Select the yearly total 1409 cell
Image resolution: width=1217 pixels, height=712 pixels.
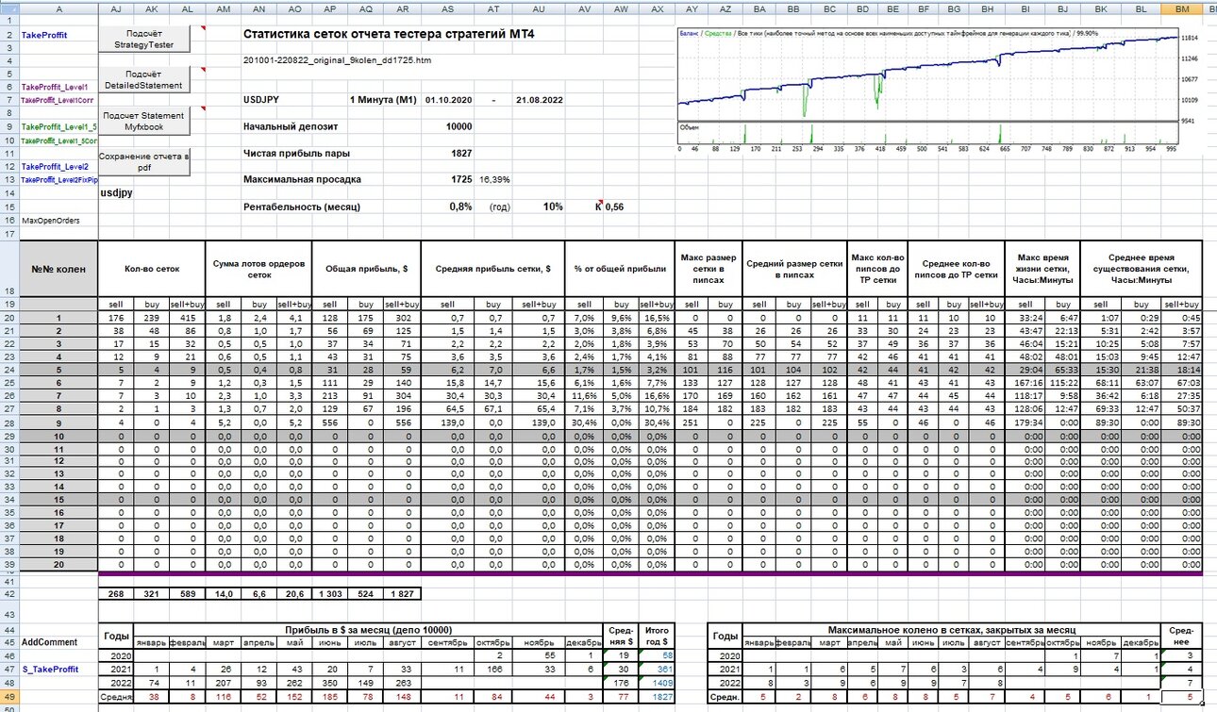click(x=657, y=683)
